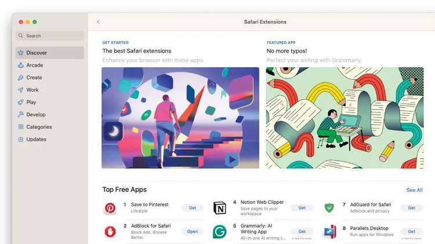Screen dimensions: 435x244
Task: Open the Grammarly featured app banner image
Action: [x=345, y=118]
